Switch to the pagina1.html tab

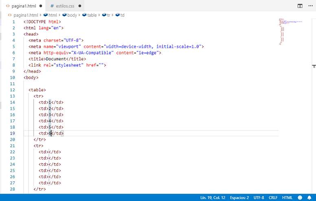click(x=24, y=6)
